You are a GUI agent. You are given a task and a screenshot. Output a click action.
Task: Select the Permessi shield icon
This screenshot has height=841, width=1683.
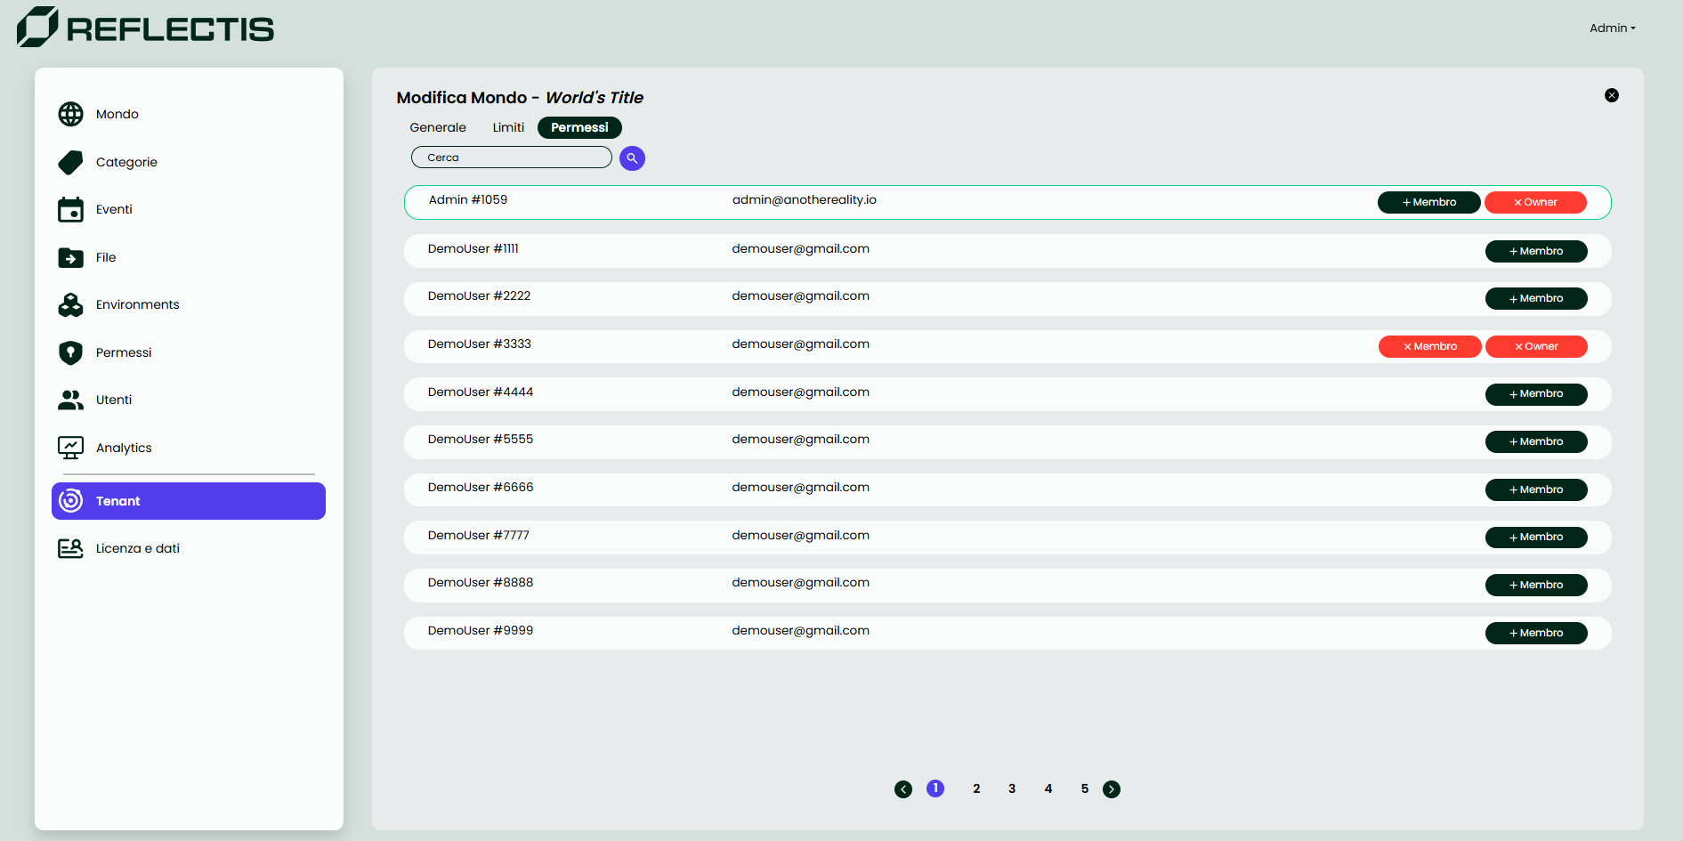[x=70, y=352]
